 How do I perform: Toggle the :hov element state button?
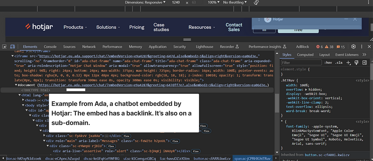tap(328, 63)
